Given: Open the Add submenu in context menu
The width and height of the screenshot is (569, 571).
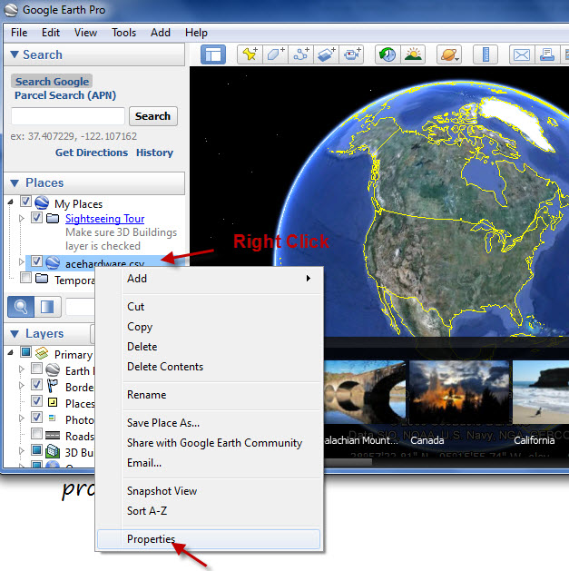Looking at the screenshot, I should [210, 279].
